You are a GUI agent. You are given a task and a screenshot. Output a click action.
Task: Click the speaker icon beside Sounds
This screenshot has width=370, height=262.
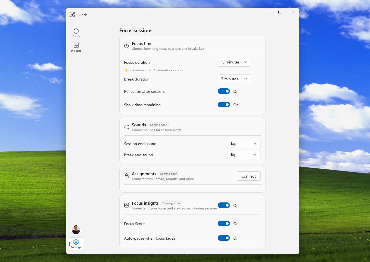click(x=126, y=127)
